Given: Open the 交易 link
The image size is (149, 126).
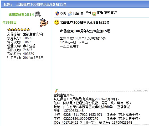Looking at the screenshot, I should coord(63,14).
